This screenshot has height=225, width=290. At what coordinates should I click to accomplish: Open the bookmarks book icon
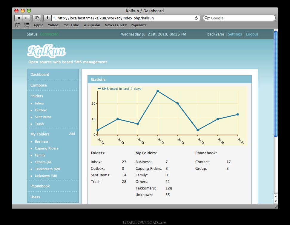(x=18, y=25)
